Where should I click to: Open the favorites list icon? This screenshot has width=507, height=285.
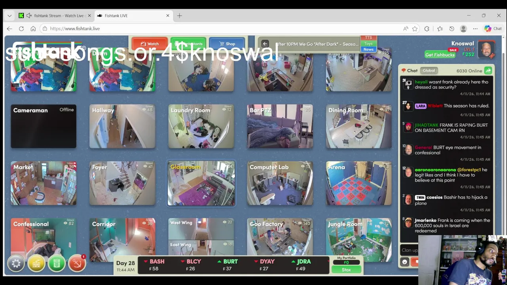click(x=440, y=28)
